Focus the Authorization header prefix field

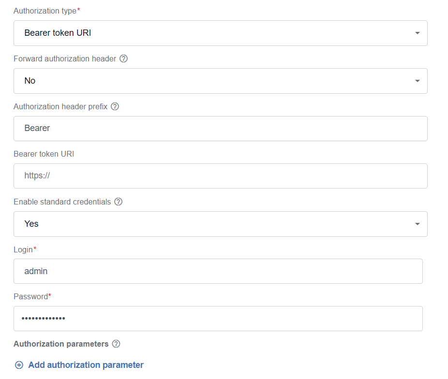tap(221, 129)
